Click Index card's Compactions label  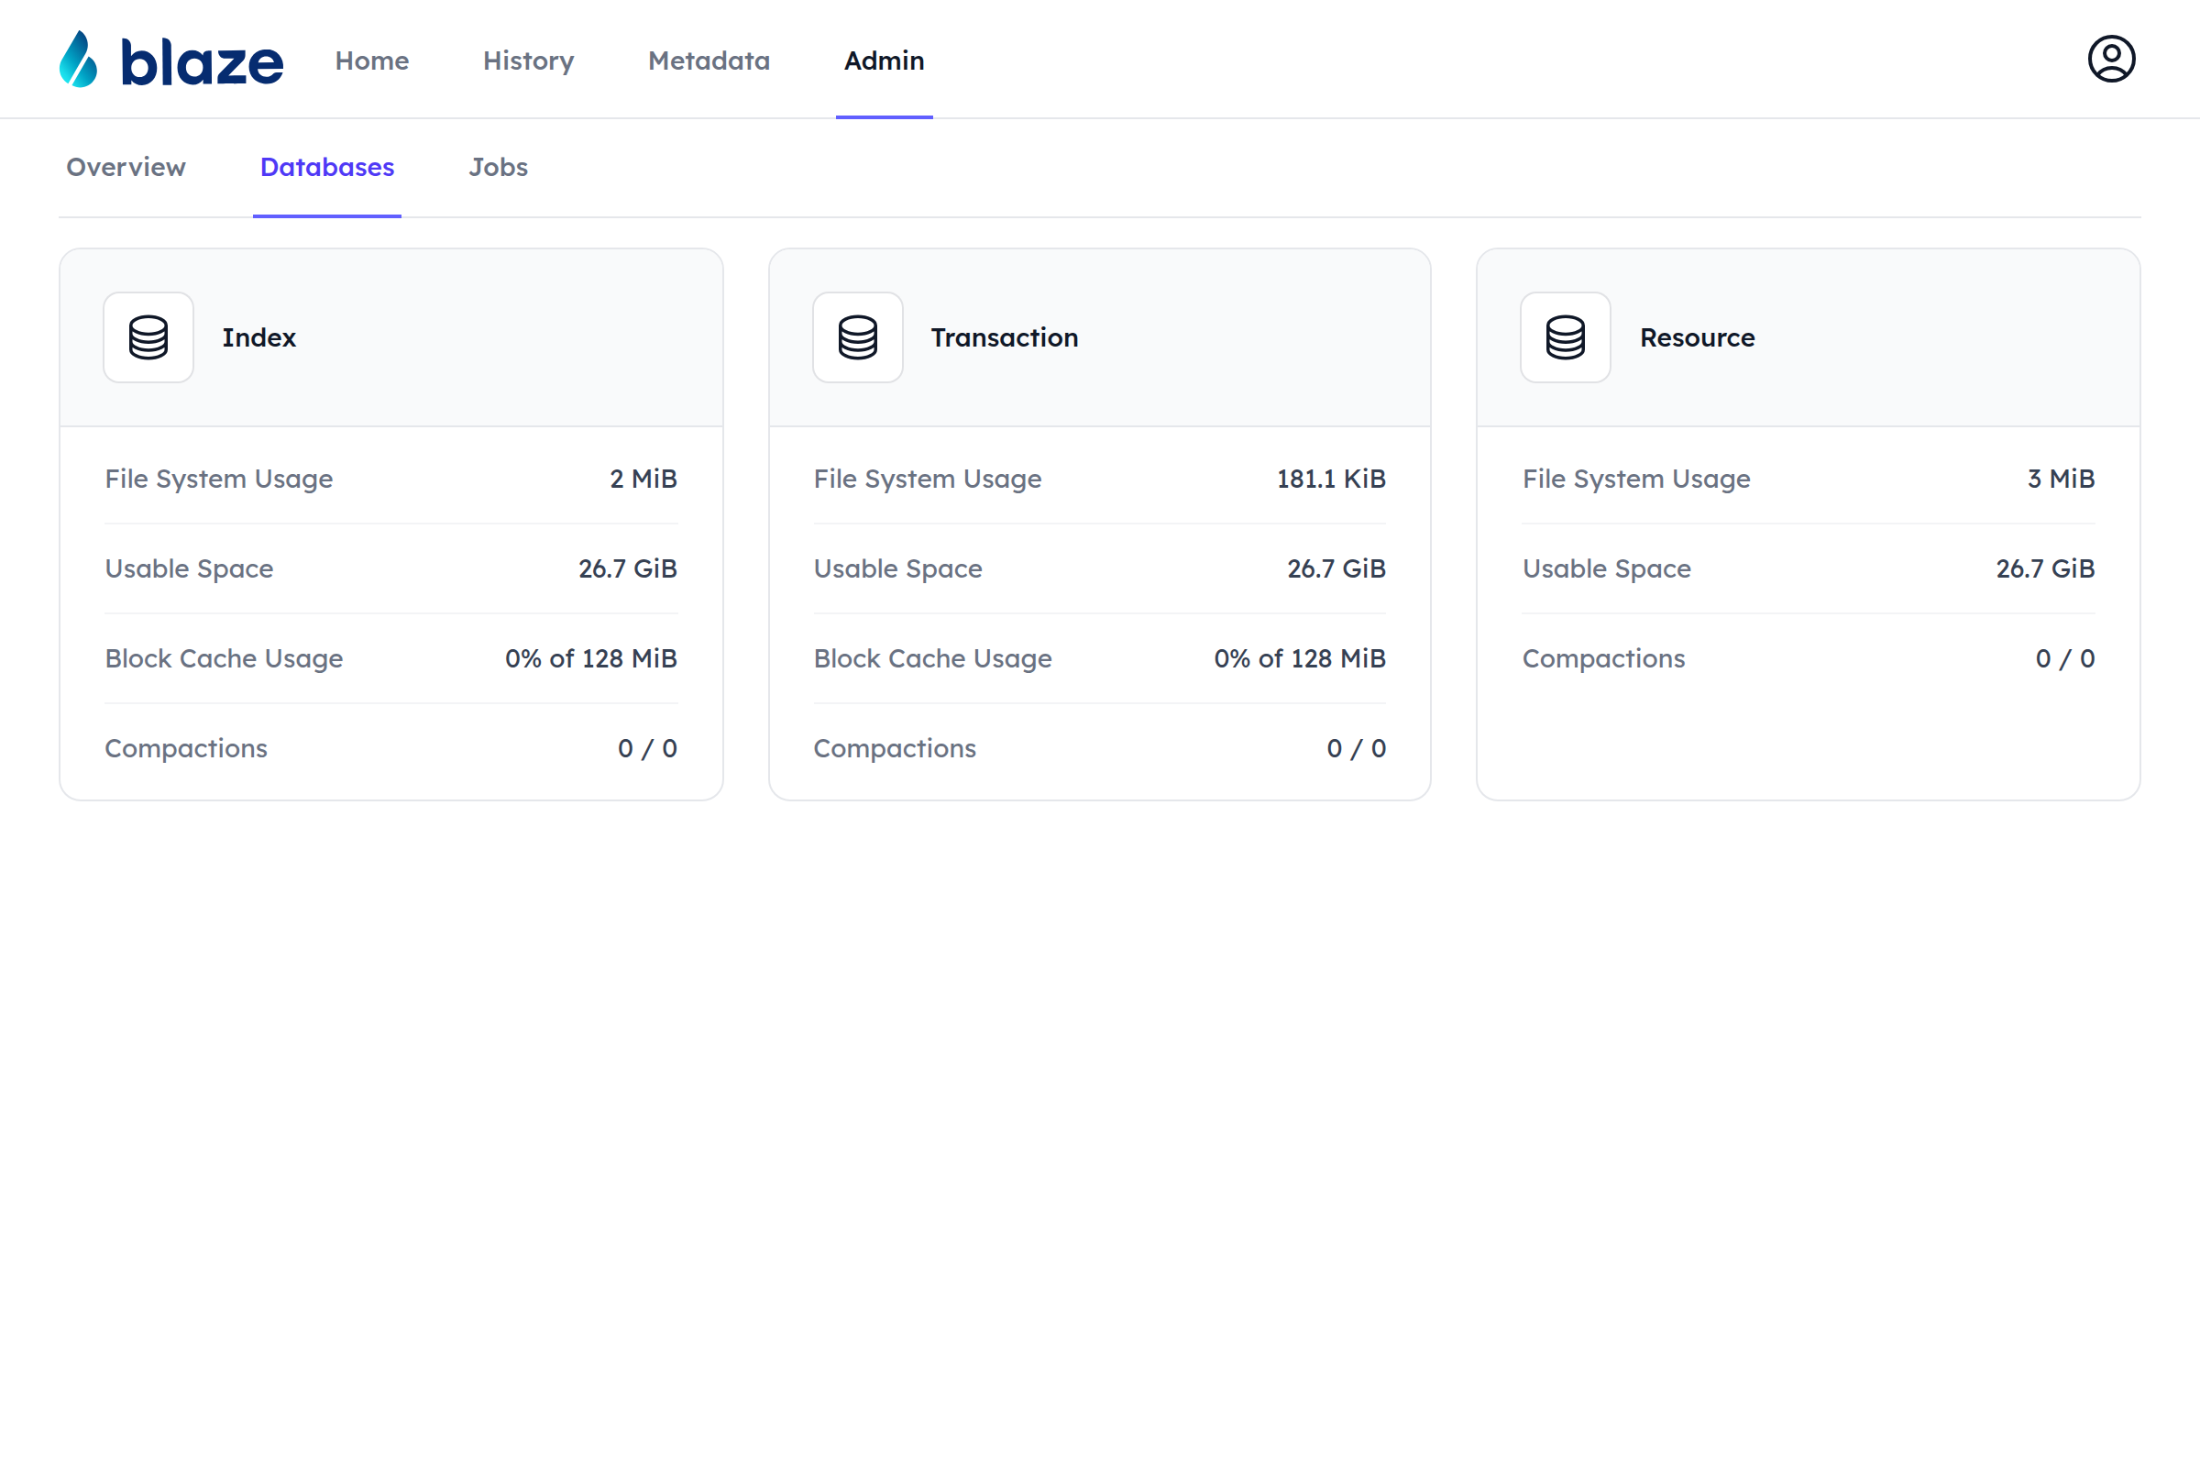pyautogui.click(x=186, y=748)
